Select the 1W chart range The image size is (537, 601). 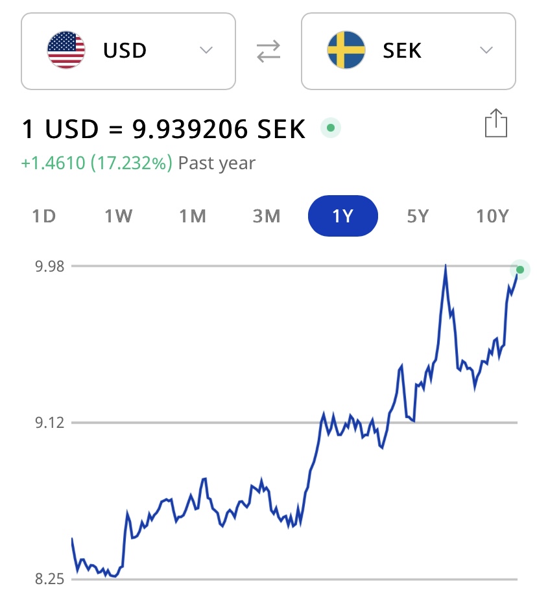point(119,217)
